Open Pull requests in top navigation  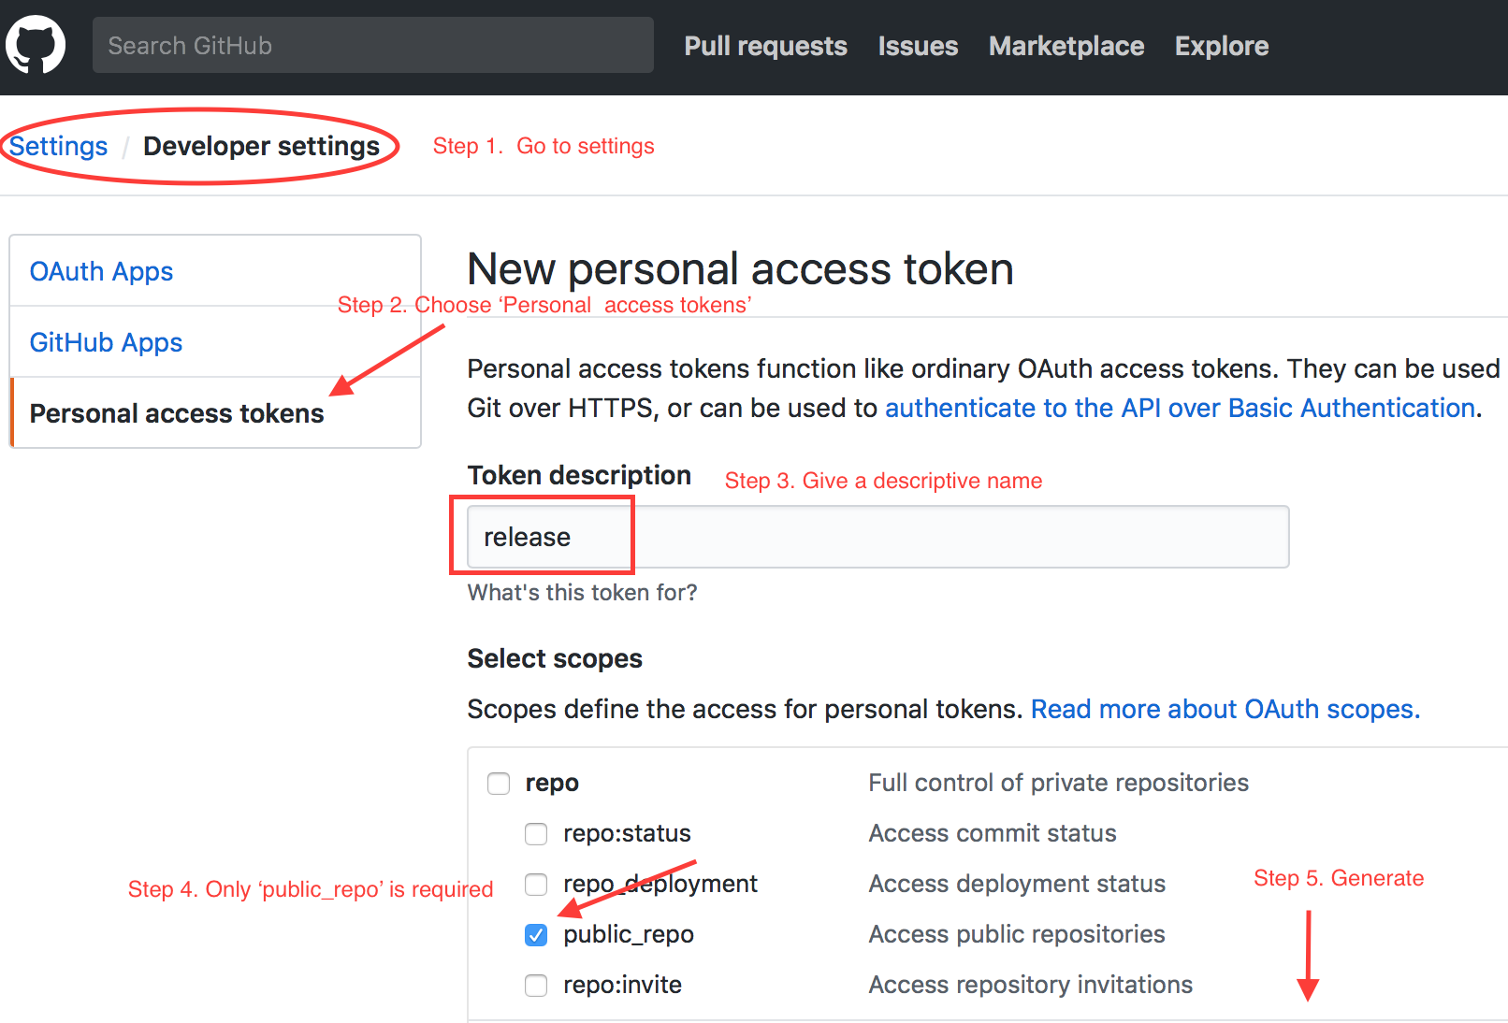tap(765, 46)
